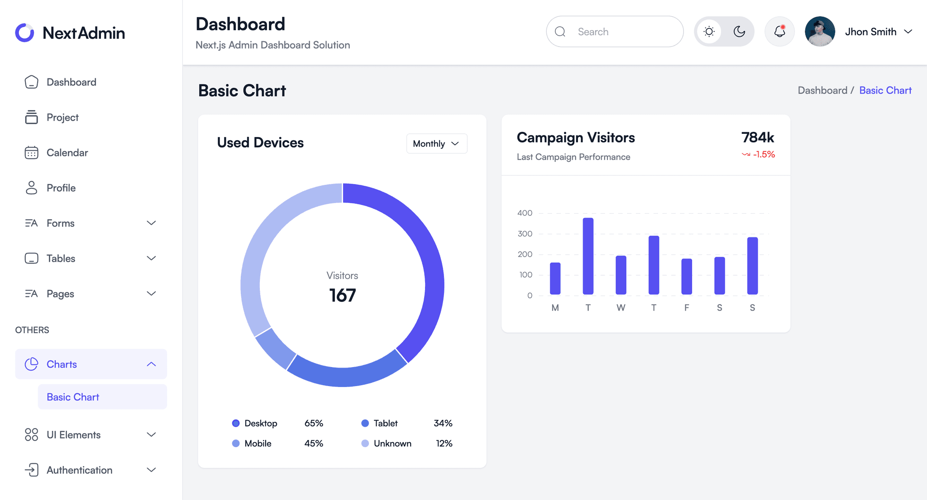Open notifications via the bell icon
The width and height of the screenshot is (927, 500).
[x=779, y=31]
